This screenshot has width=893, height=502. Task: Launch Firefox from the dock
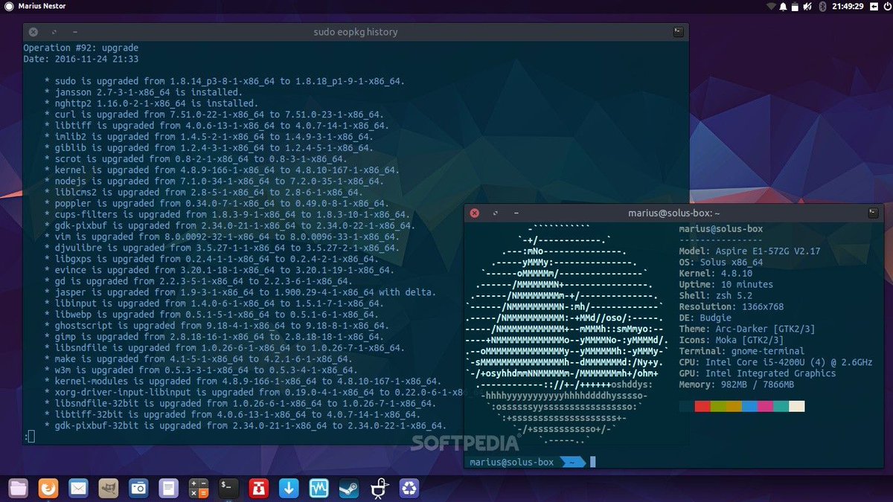pyautogui.click(x=48, y=488)
